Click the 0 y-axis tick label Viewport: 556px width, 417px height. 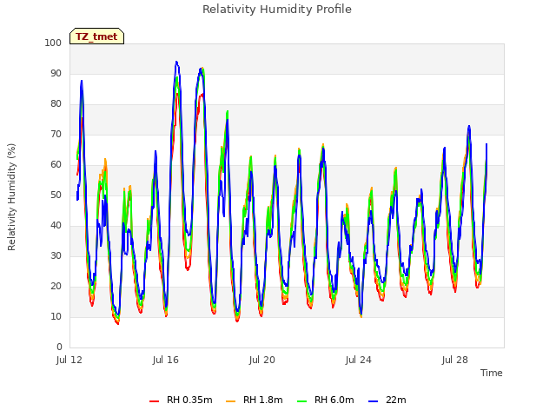[59, 347]
